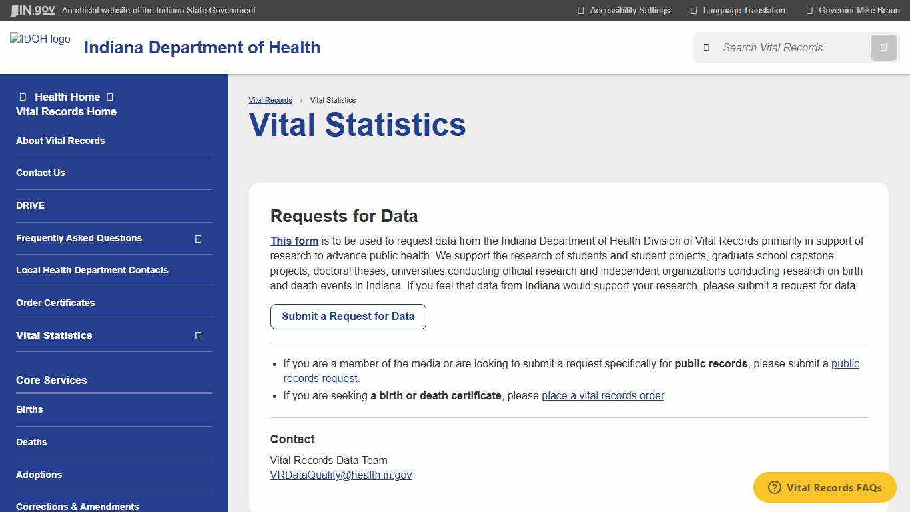
Task: Click the Health Home chevron toggle
Action: pos(110,97)
